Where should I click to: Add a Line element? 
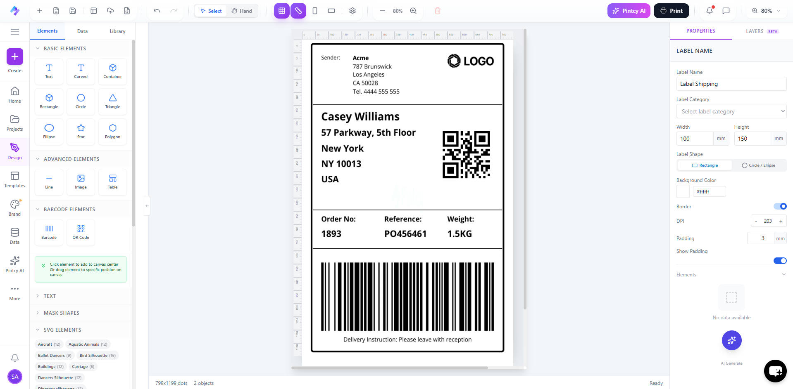[49, 182]
